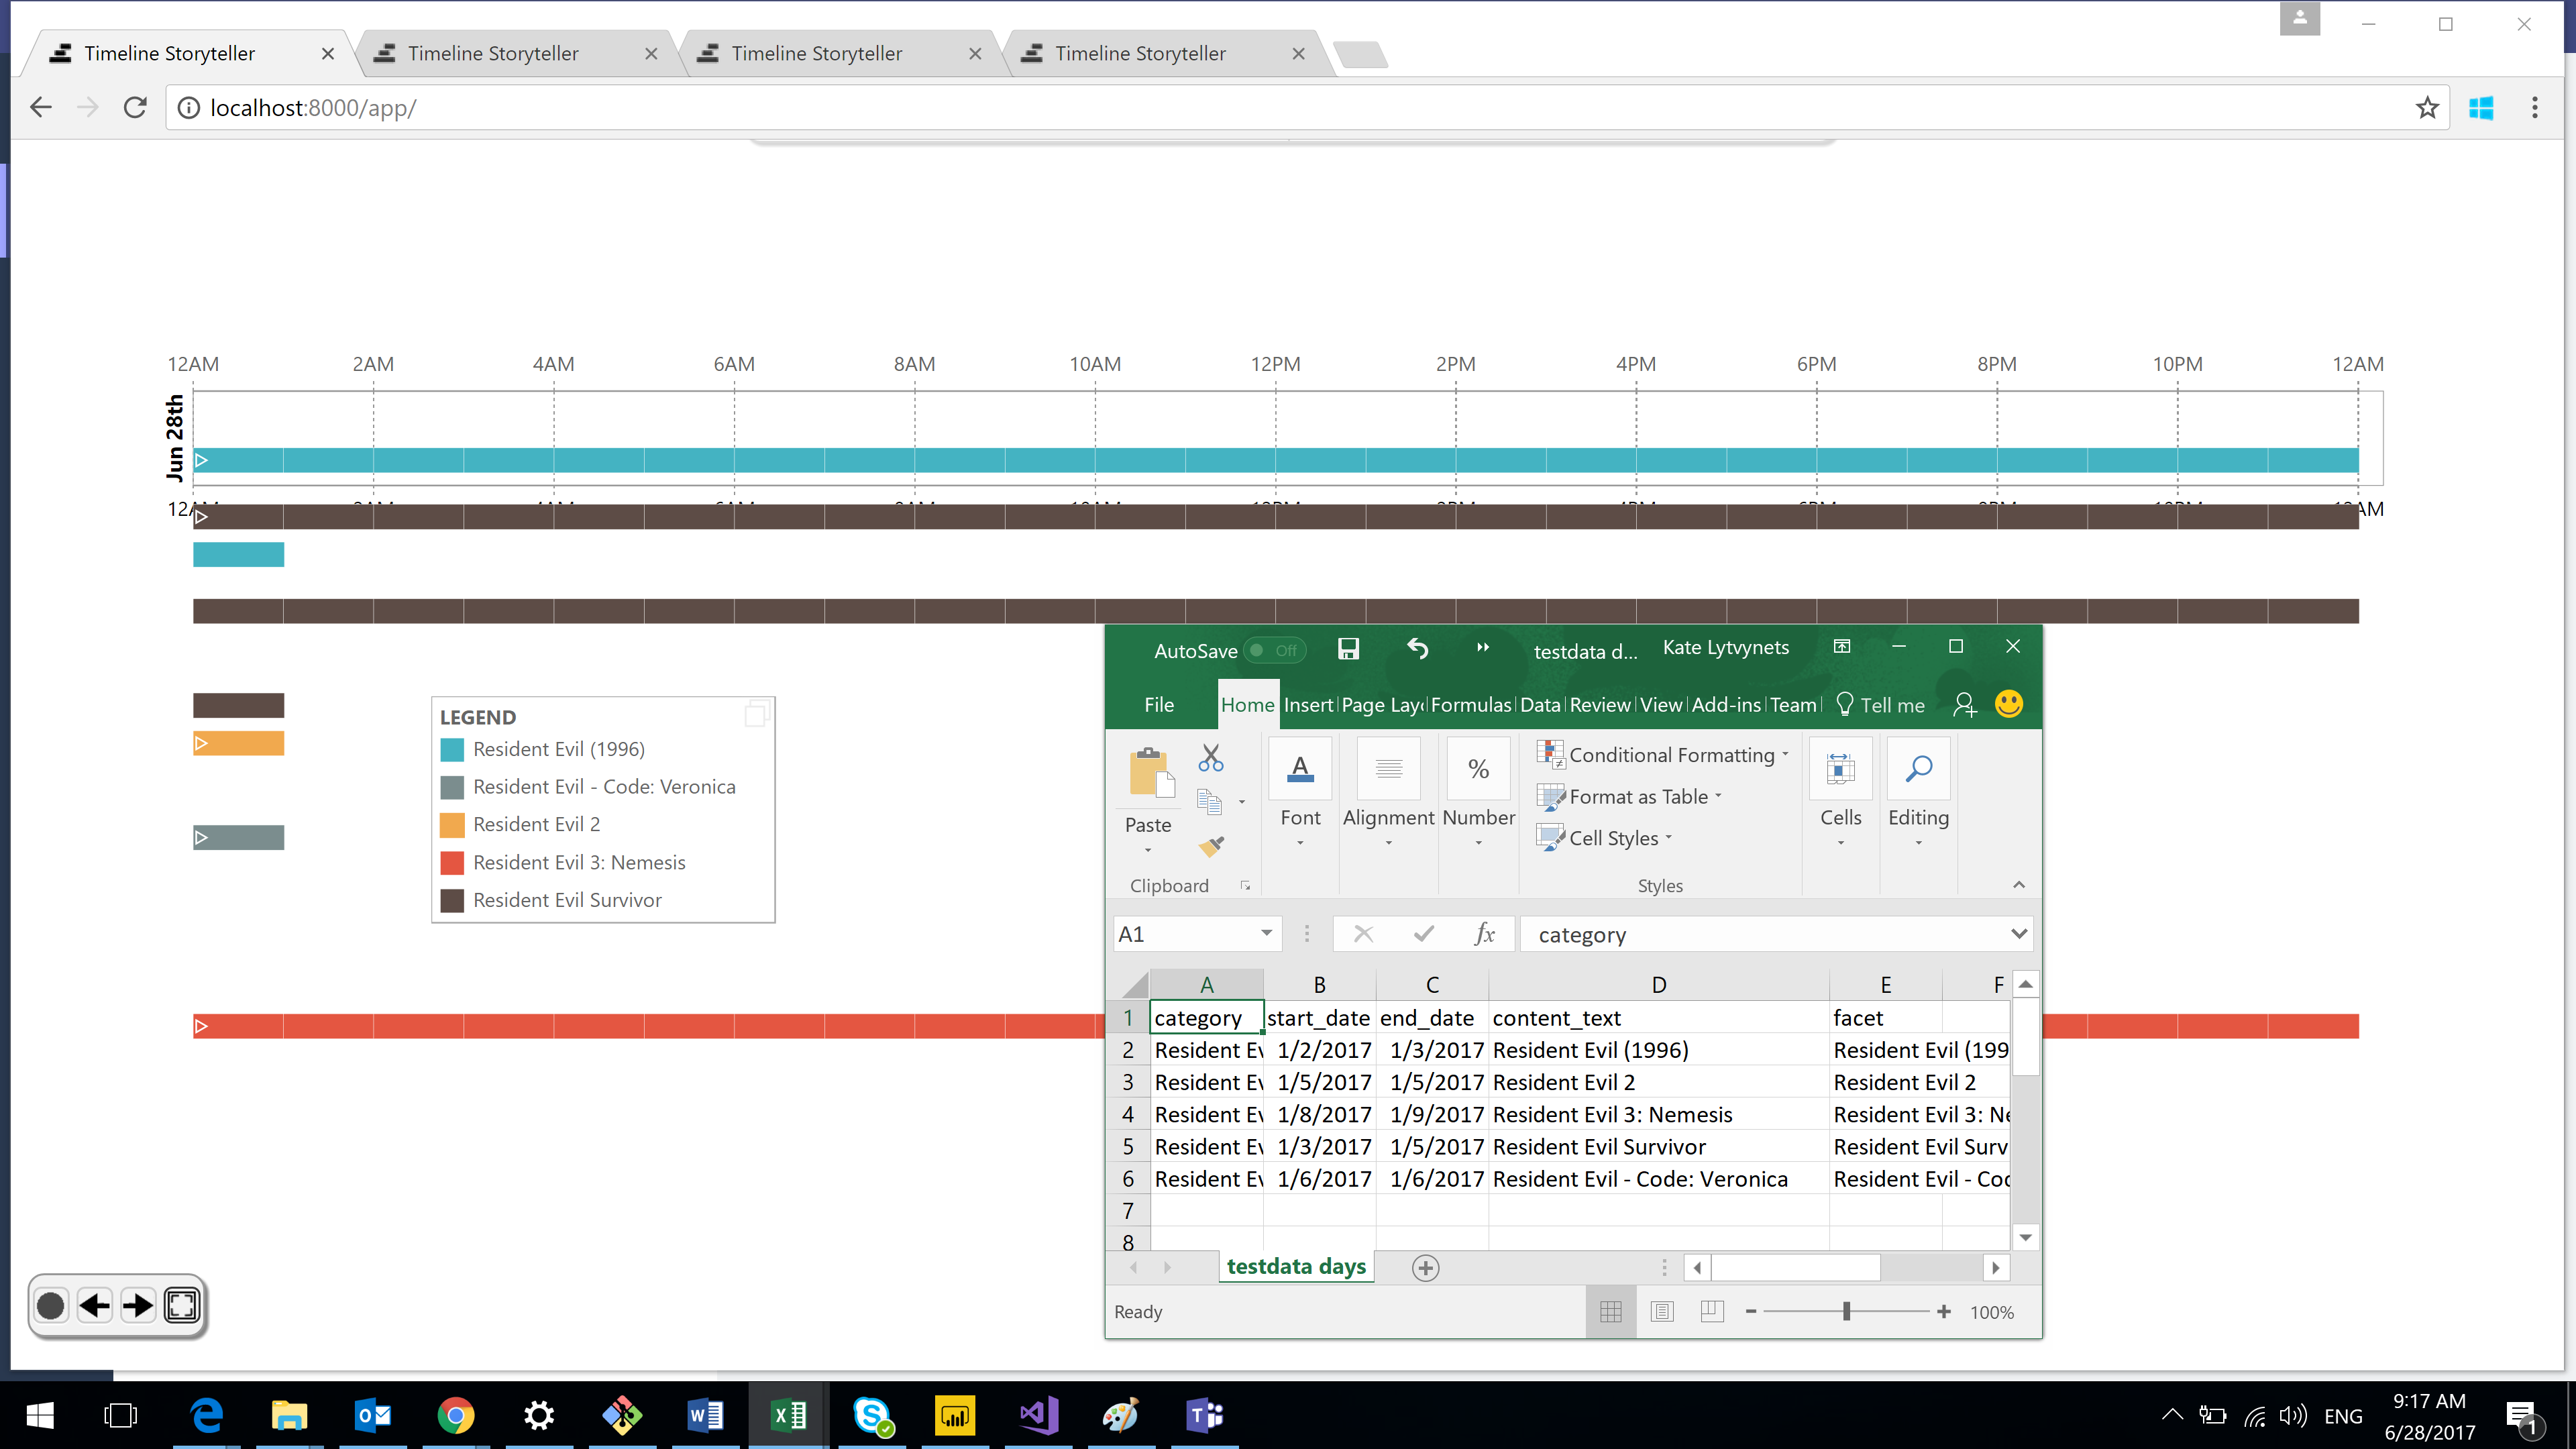Click the Cut scissors icon
Image resolution: width=2576 pixels, height=1449 pixels.
pyautogui.click(x=1210, y=758)
